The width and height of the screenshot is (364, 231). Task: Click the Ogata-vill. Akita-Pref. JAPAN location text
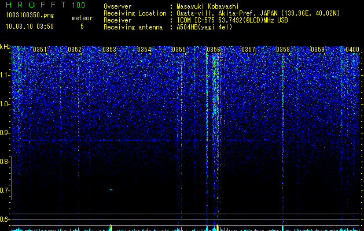click(258, 13)
